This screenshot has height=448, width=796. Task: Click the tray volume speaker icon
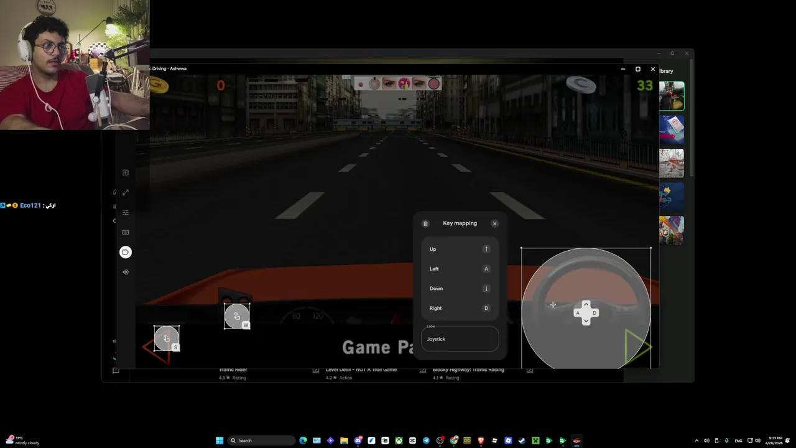[x=757, y=441]
